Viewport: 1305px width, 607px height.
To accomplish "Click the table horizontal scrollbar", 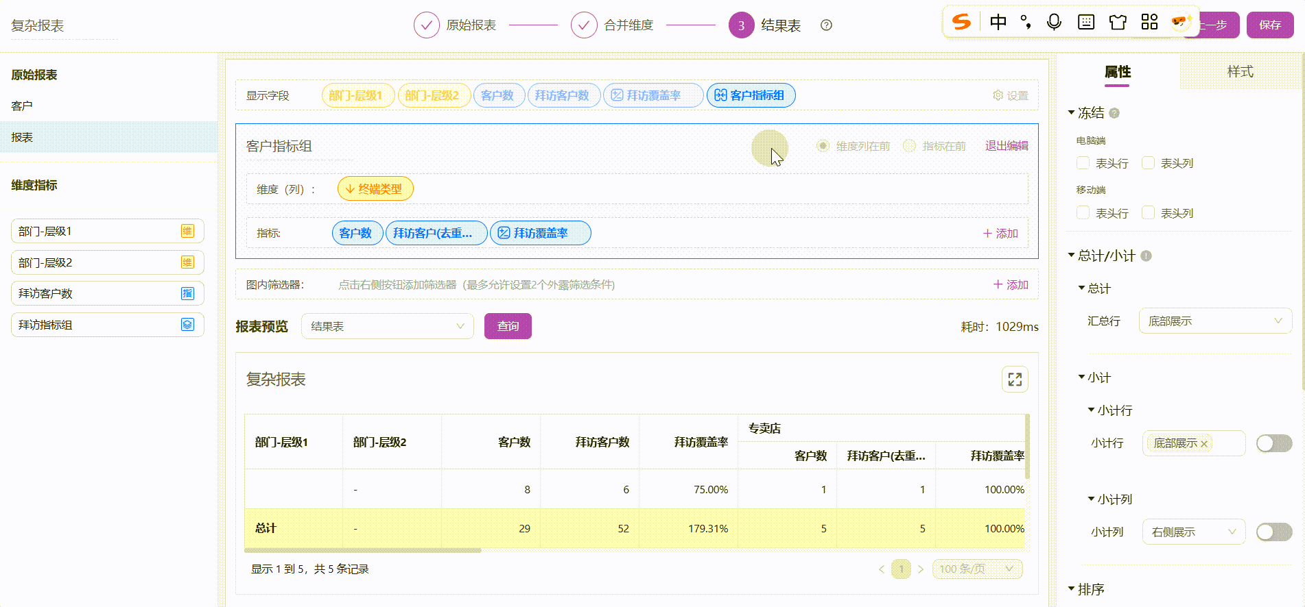I will 363,550.
